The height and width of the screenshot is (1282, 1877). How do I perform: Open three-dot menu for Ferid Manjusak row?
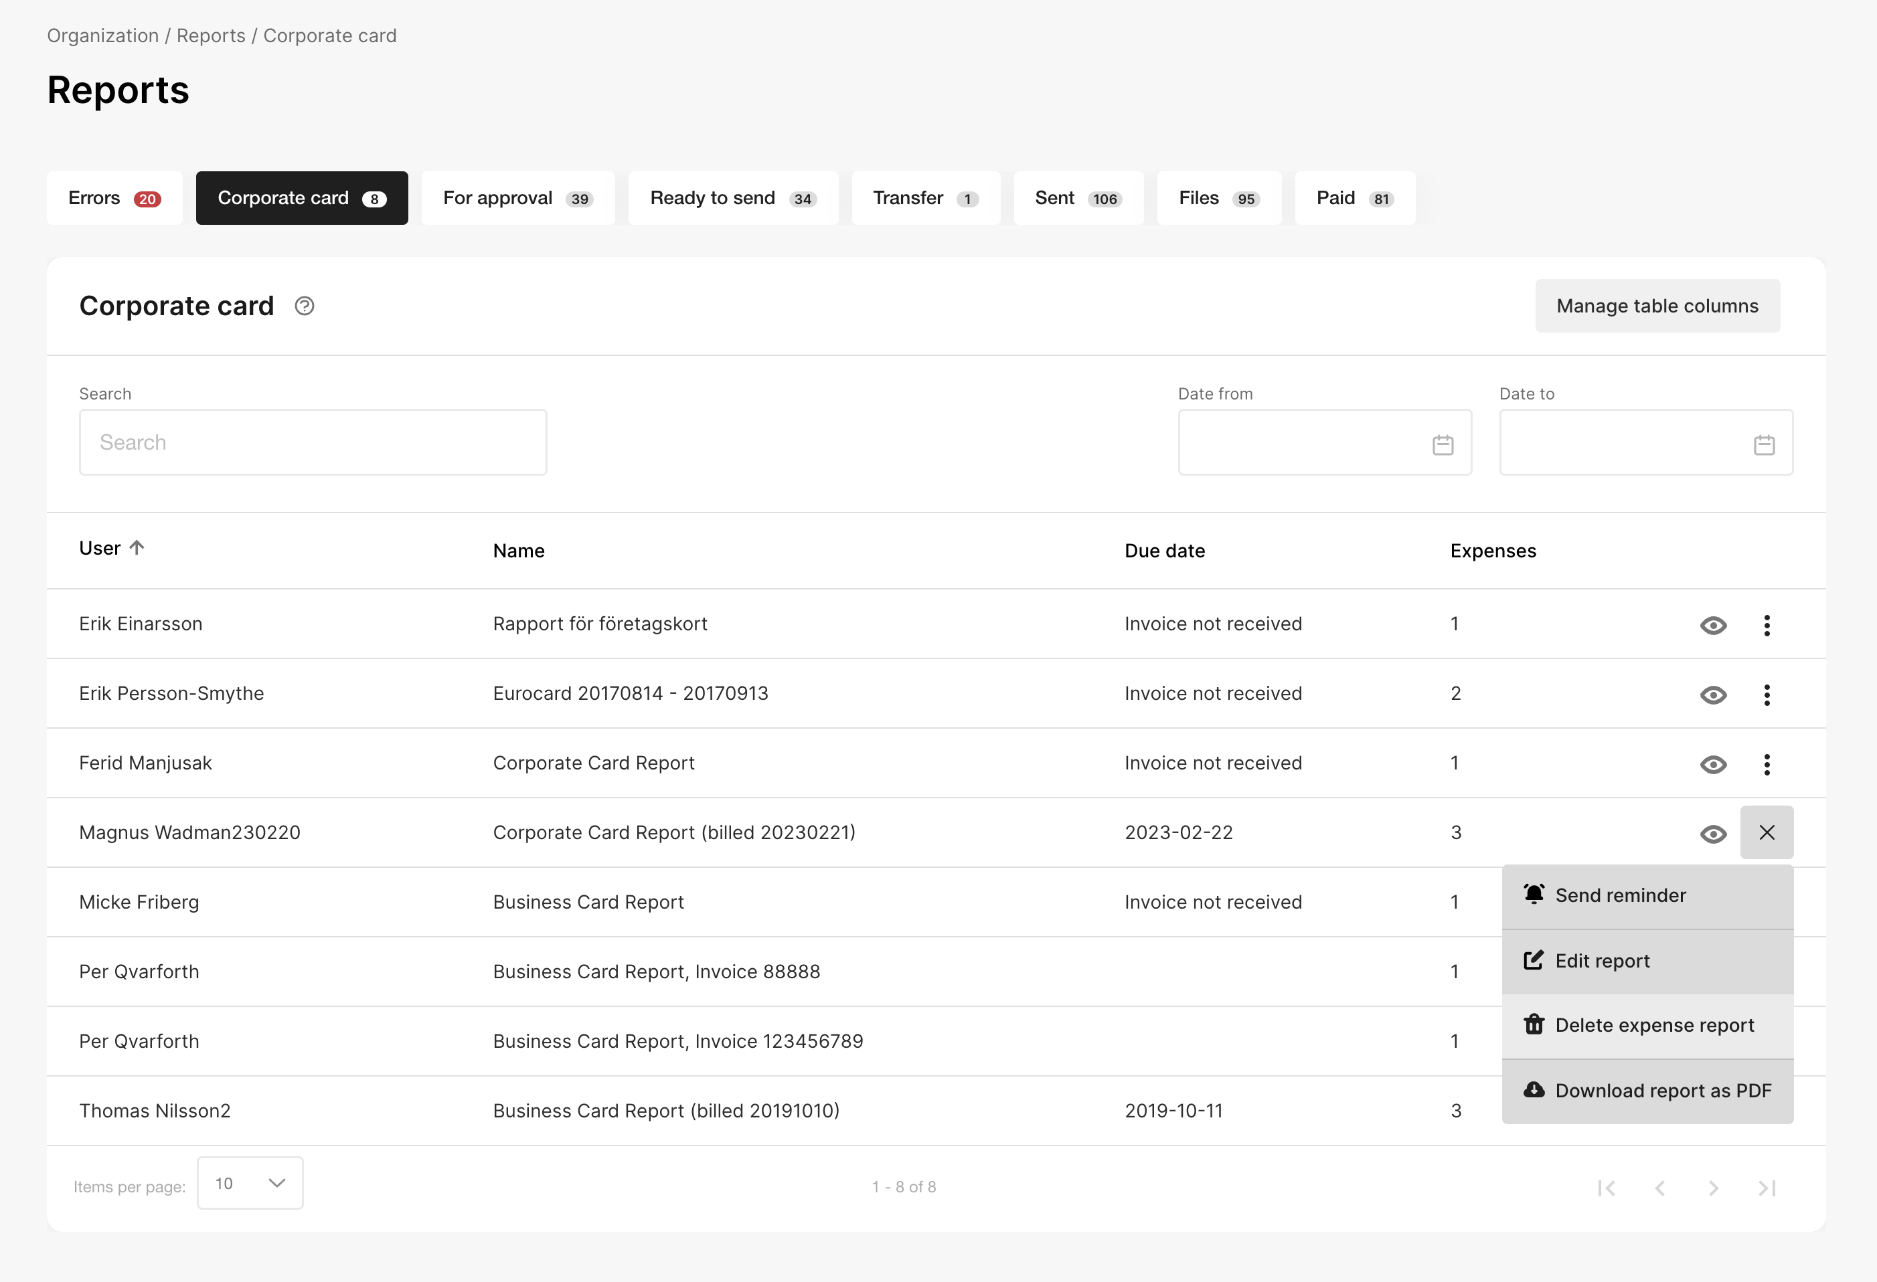(1767, 765)
